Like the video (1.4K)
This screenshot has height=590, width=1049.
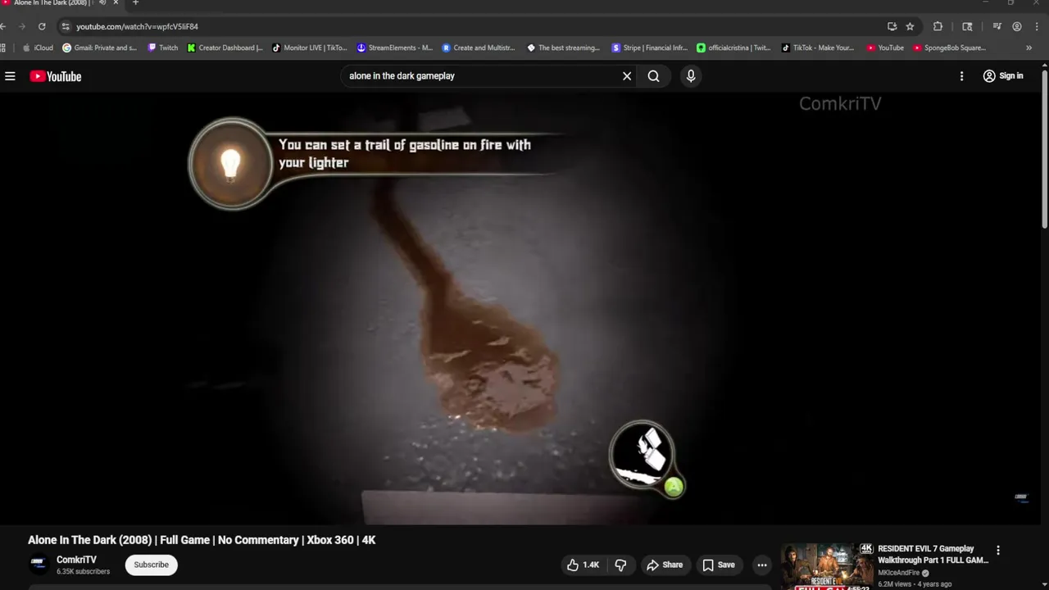pyautogui.click(x=584, y=565)
